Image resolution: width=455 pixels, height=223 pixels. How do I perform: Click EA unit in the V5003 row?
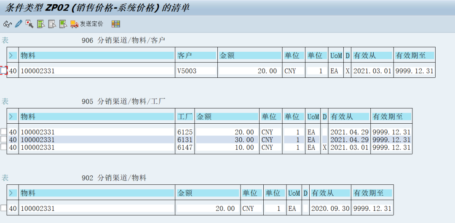pyautogui.click(x=336, y=71)
